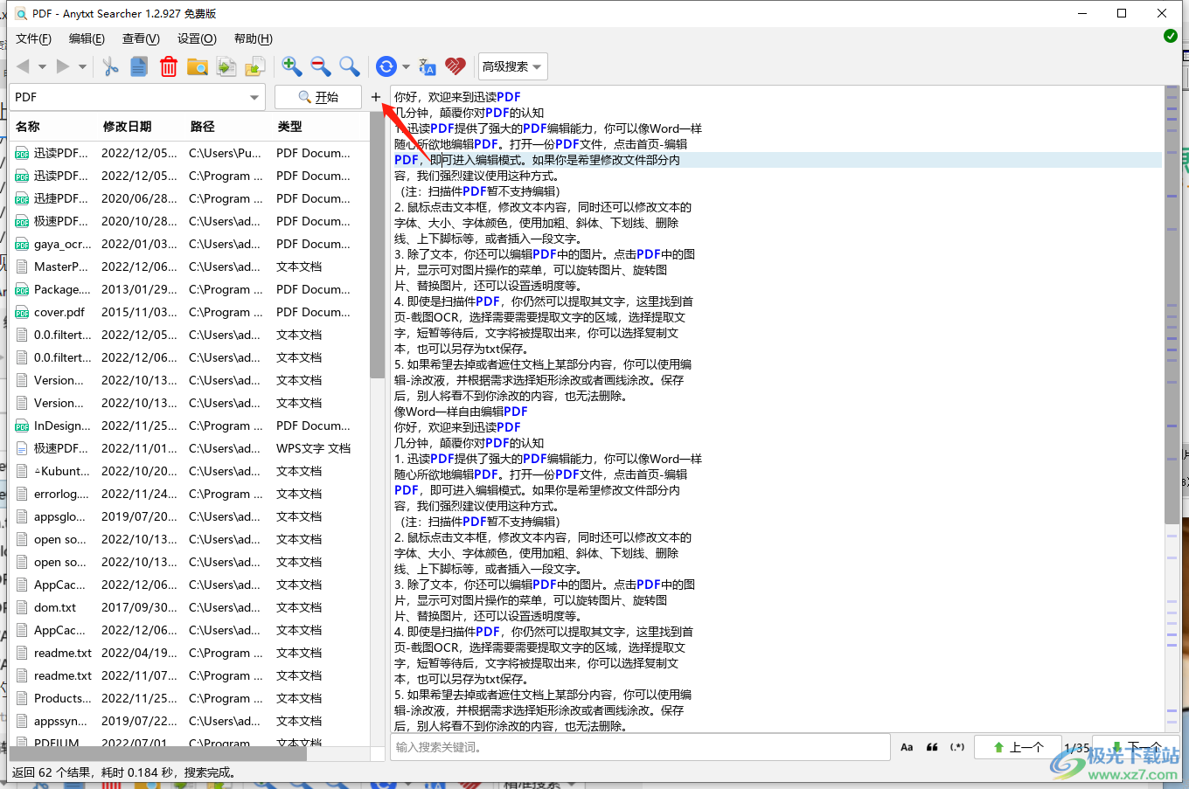Screen dimensions: 1189x789
Task: Click the 2013/01/29 date cell
Action: [x=139, y=289]
